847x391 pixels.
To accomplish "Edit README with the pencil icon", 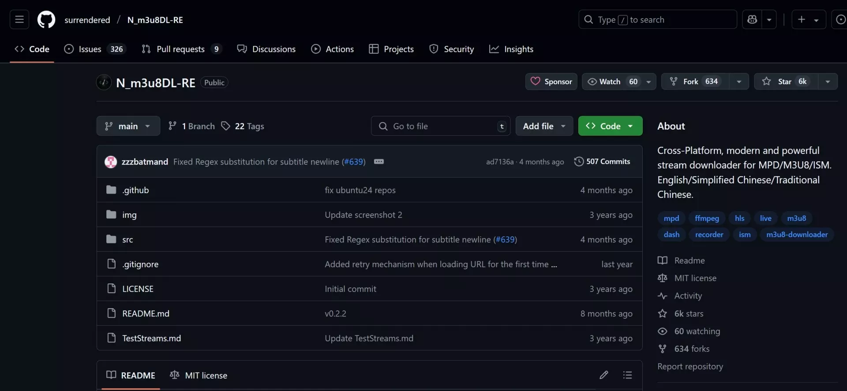I will (x=604, y=375).
